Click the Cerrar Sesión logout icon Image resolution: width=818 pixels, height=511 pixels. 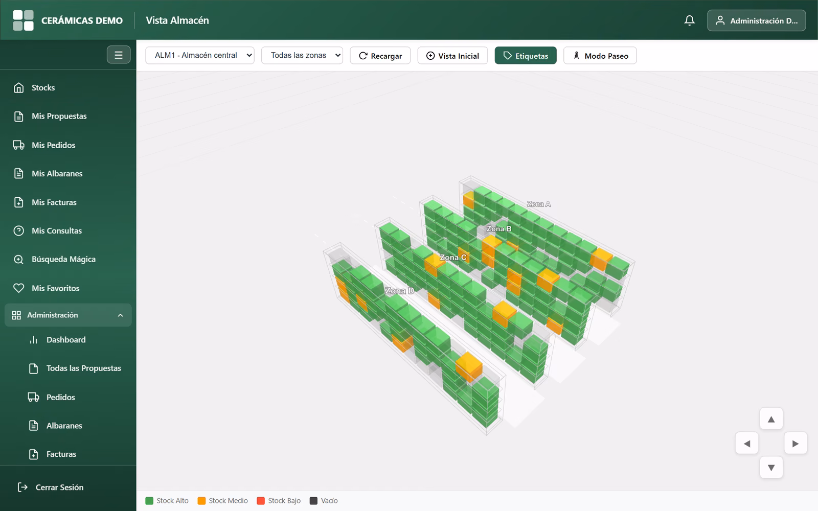(x=22, y=487)
